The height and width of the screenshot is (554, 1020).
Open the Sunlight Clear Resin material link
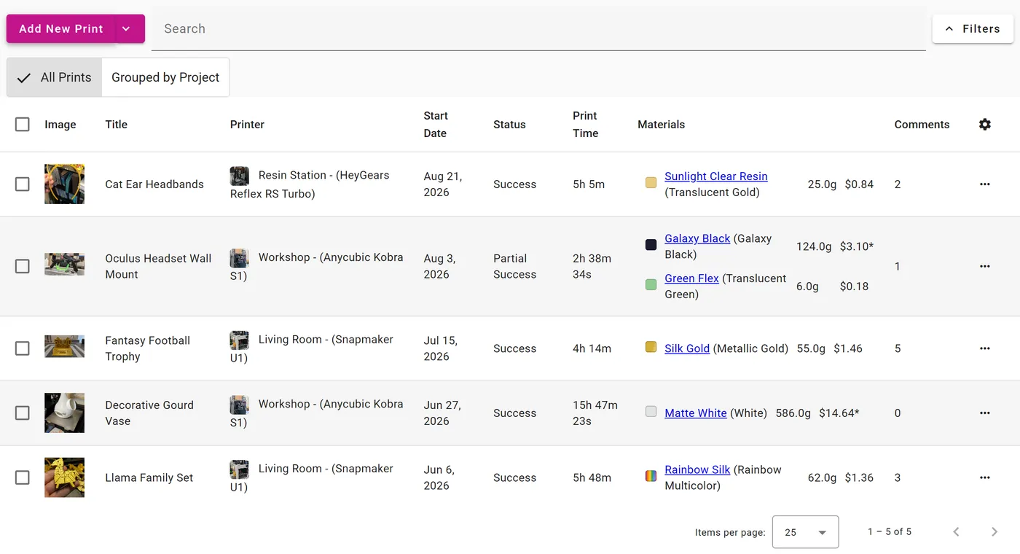[716, 176]
